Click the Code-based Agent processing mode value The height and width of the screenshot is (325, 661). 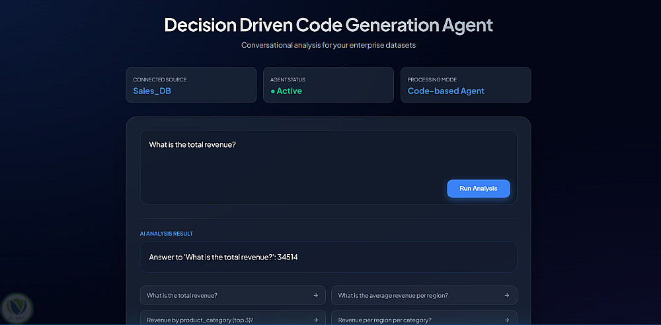(x=446, y=91)
